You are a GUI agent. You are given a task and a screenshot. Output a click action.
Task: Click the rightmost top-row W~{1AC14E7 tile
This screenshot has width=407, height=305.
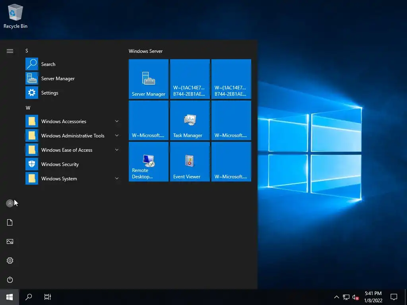click(231, 79)
